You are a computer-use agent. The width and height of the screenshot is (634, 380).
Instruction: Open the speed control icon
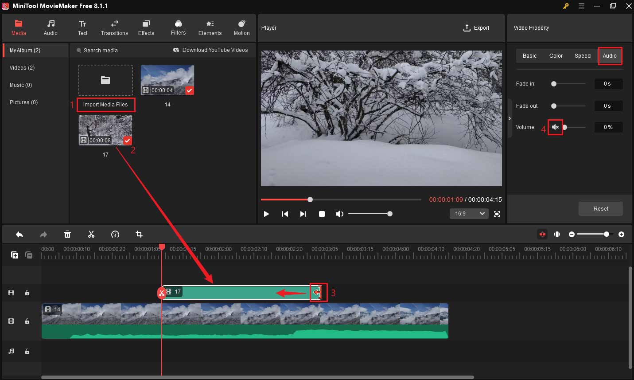click(x=115, y=234)
